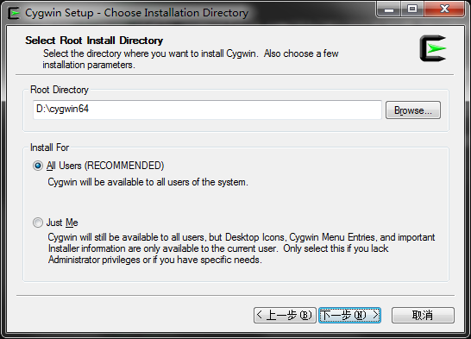
Task: Choose the Just Me radio button
Action: (x=38, y=223)
